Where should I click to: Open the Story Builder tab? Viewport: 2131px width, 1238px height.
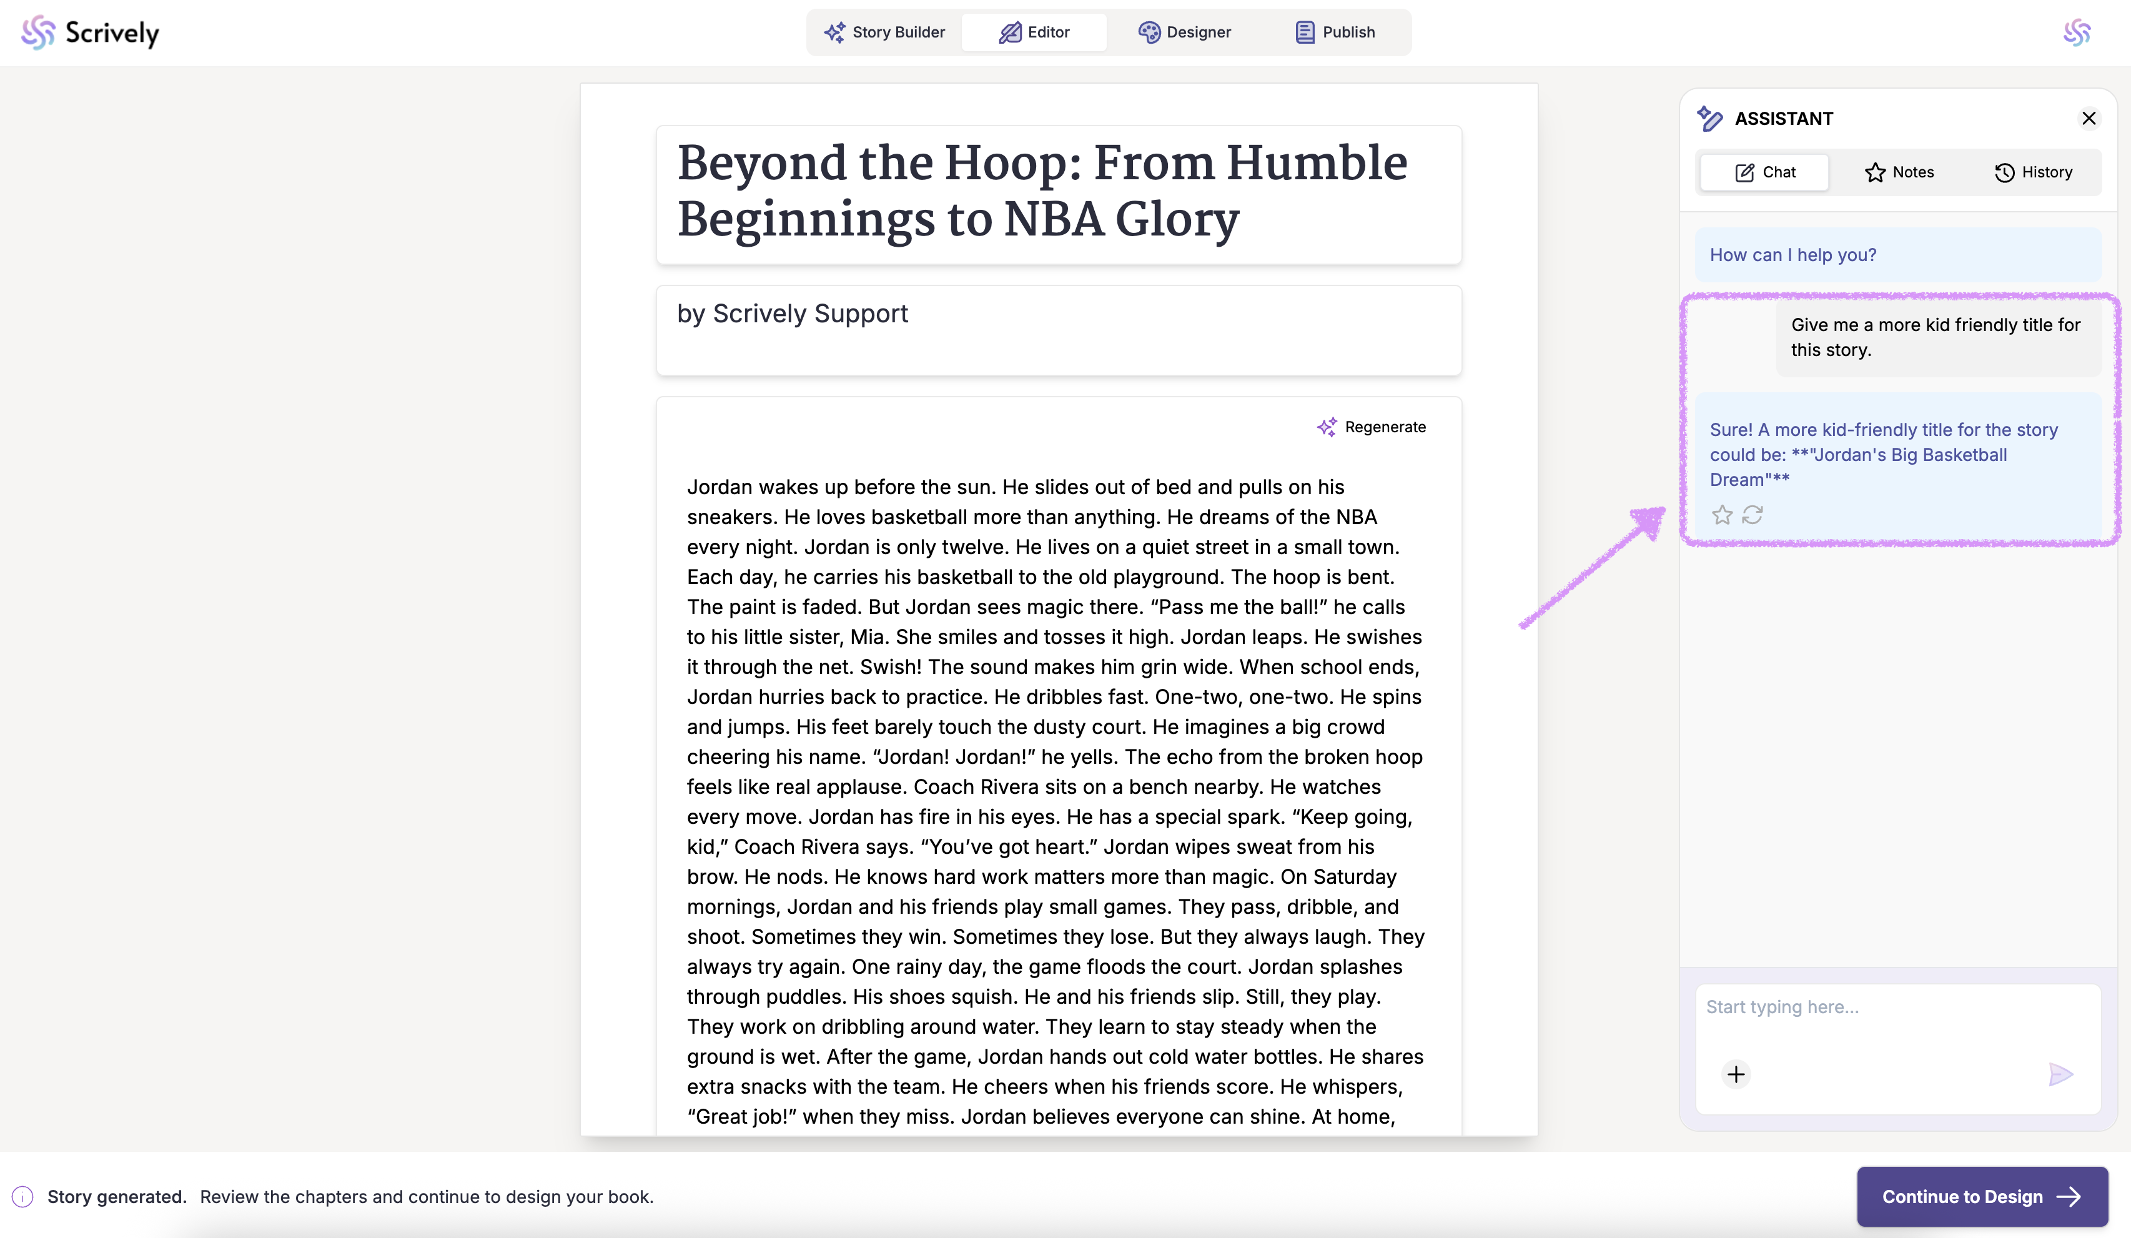pos(884,32)
